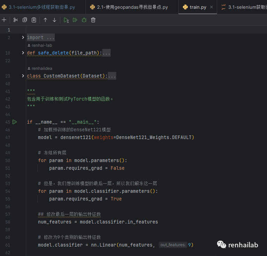Cut cell using the scissors icon
Image resolution: width=267 pixels, height=256 pixels.
[x=15, y=20]
